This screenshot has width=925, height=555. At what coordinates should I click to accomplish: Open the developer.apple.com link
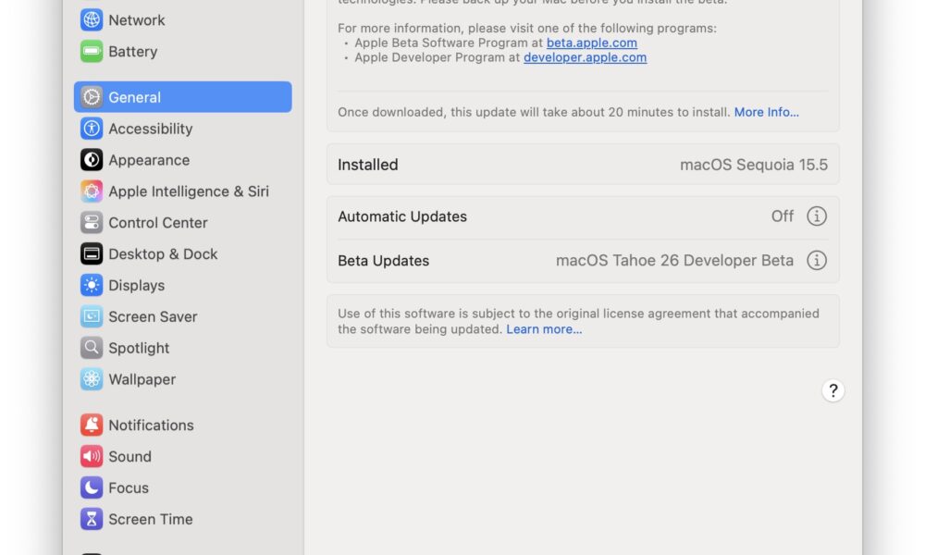(x=586, y=57)
